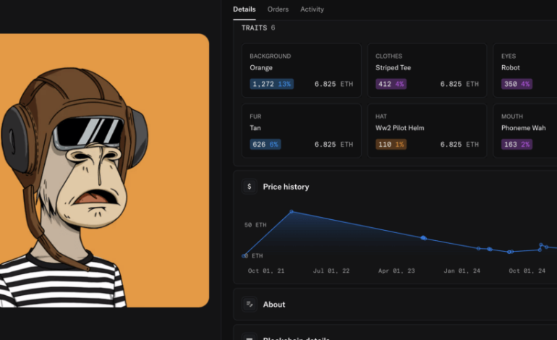Open the Orders tab
Image resolution: width=557 pixels, height=340 pixels.
(x=278, y=9)
